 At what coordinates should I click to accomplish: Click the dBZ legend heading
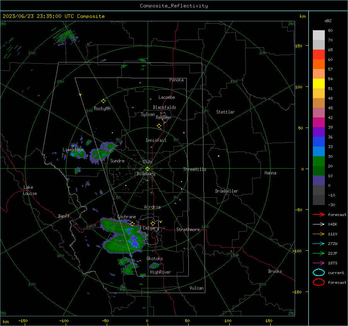coord(328,21)
